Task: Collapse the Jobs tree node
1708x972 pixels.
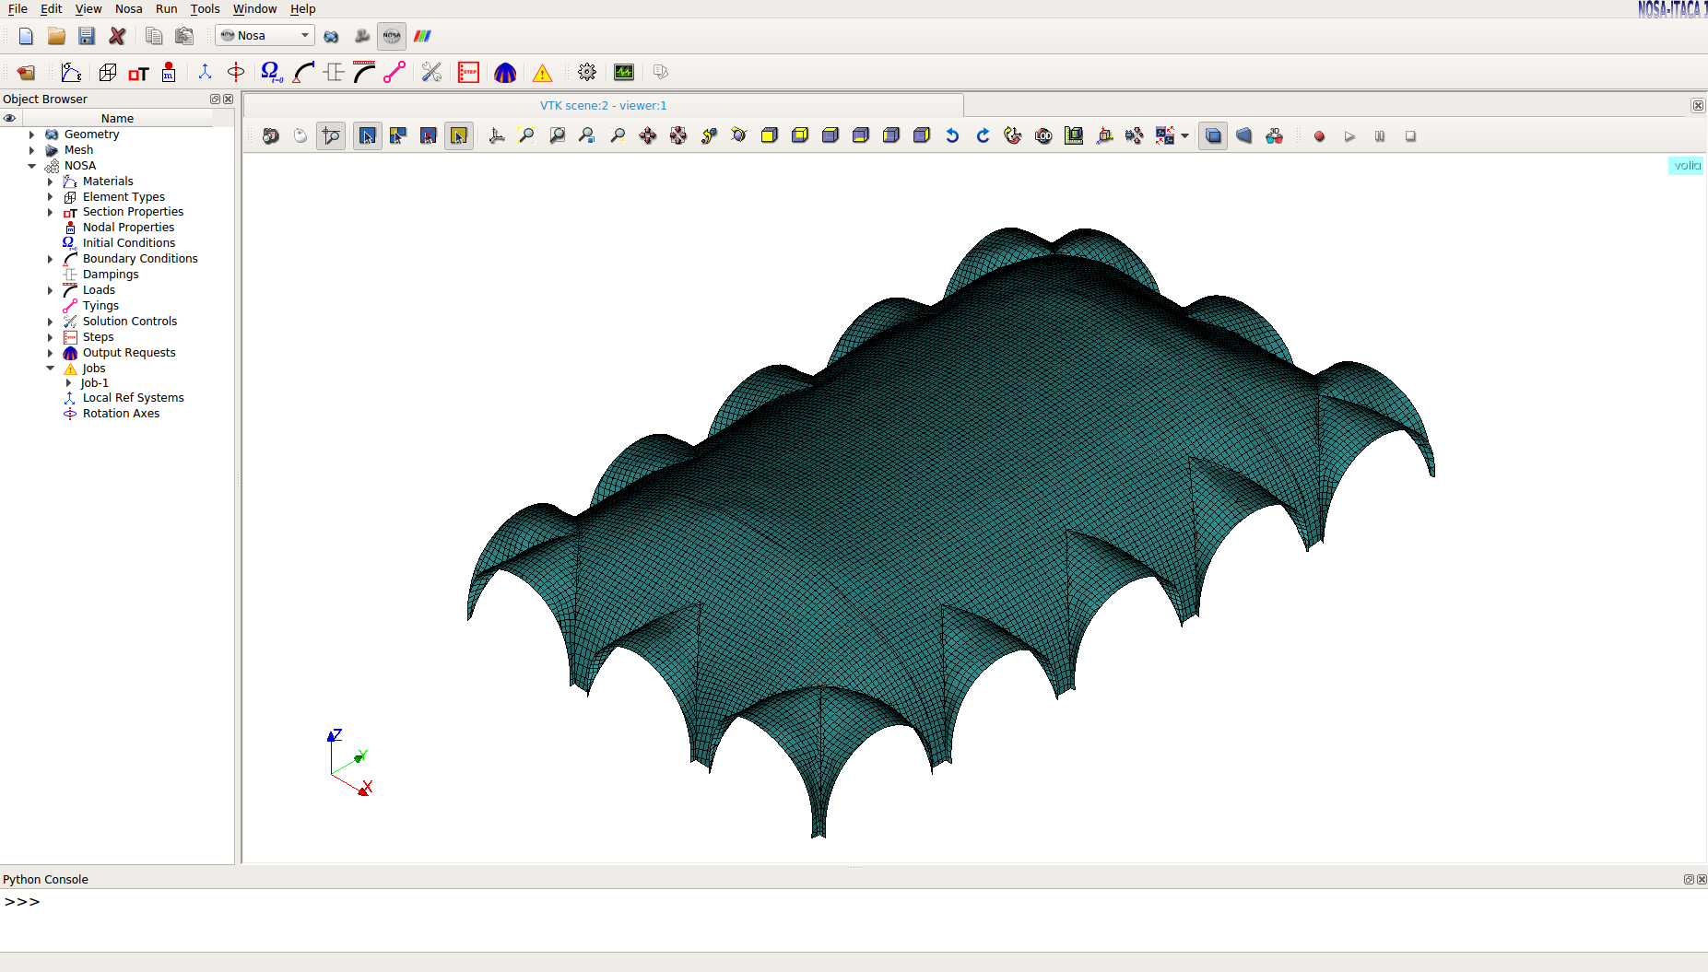Action: (51, 369)
